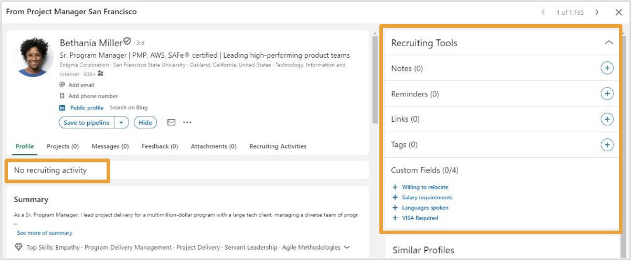
Task: Add a reminder with plus icon
Action: click(607, 94)
